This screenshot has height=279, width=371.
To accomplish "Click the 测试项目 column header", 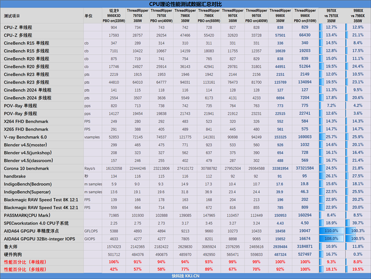I will tap(12, 16).
